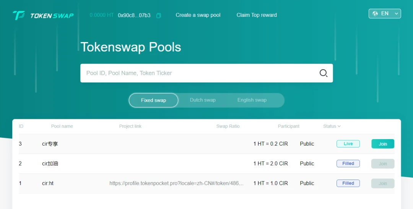413x209 pixels.
Task: Select pool name cir专享
Action: tap(50, 144)
